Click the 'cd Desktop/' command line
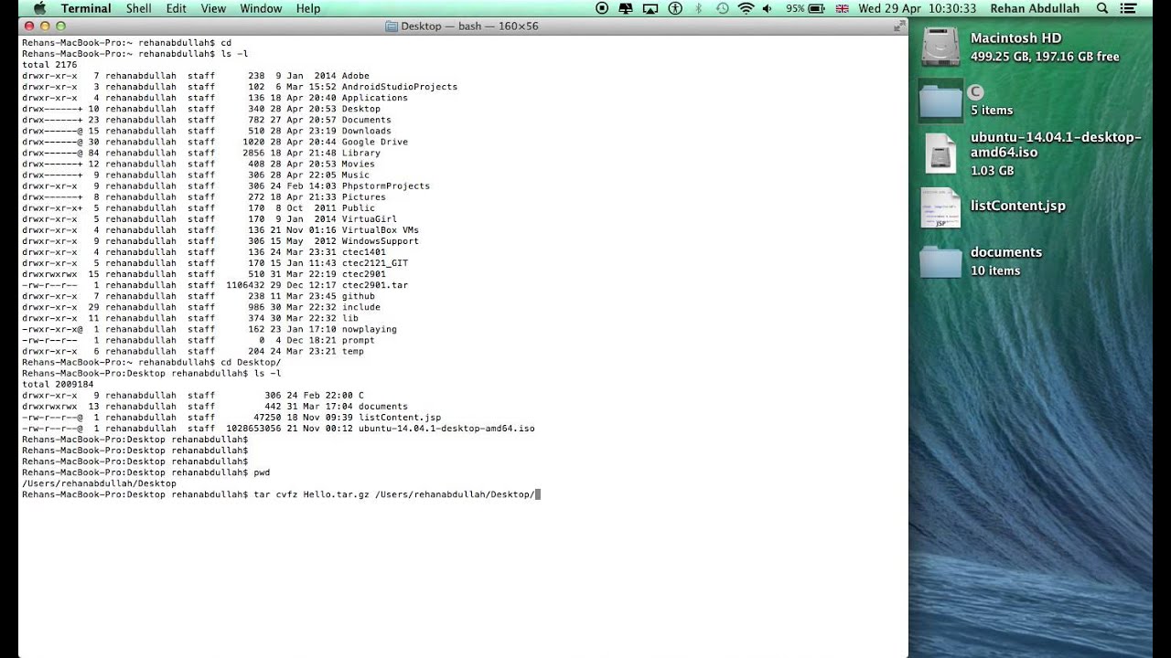 151,362
